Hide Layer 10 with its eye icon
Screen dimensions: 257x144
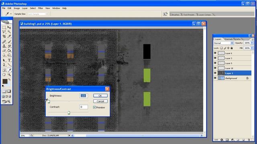click(215, 68)
